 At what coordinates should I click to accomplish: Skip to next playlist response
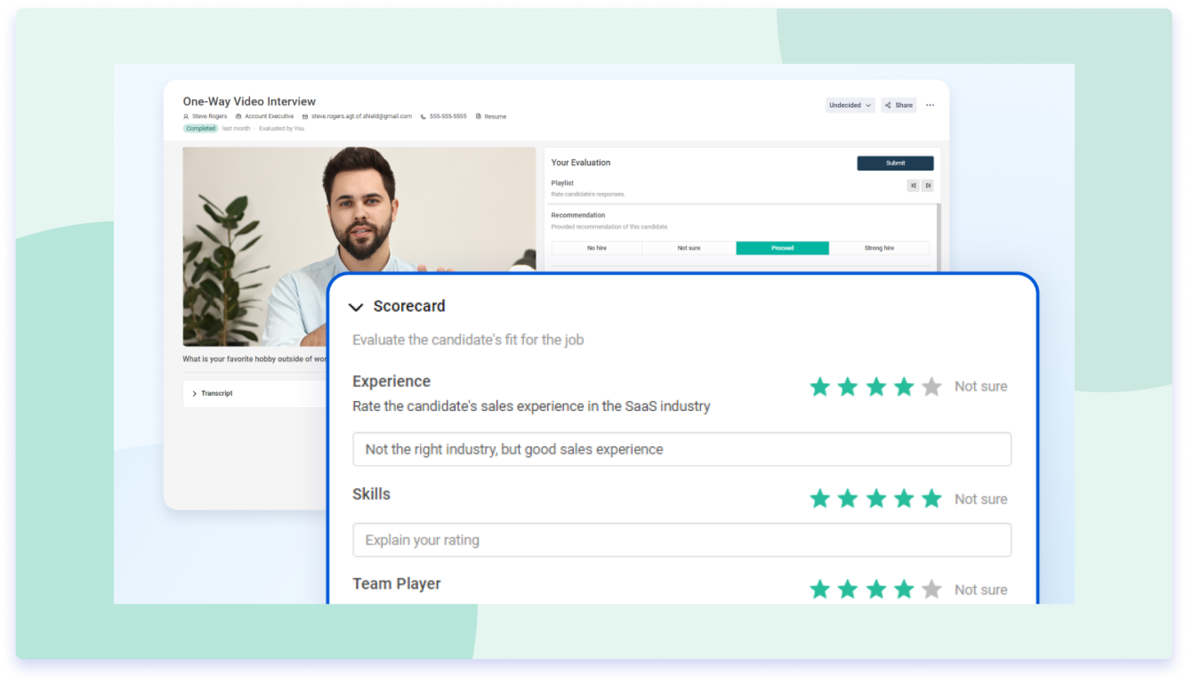(x=928, y=186)
